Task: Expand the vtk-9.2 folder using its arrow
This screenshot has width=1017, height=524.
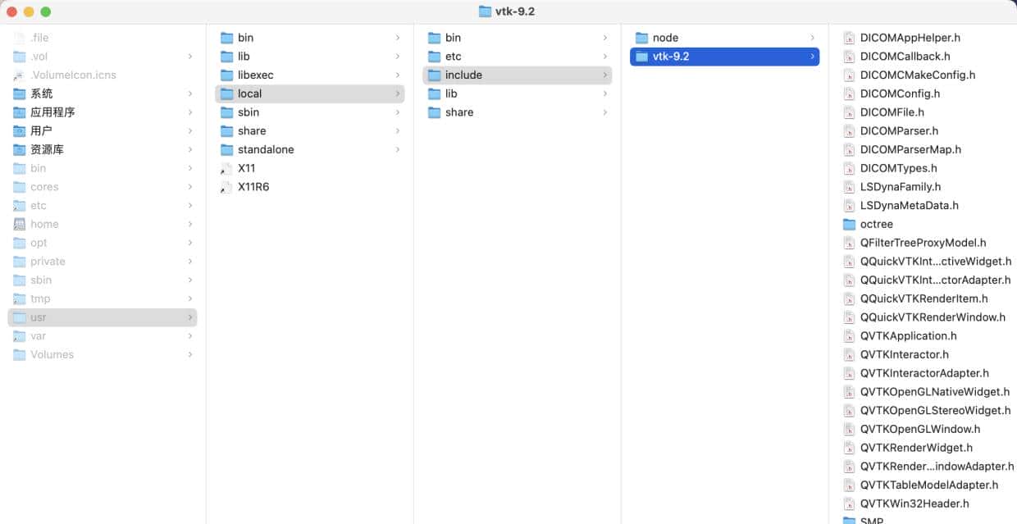Action: (x=812, y=56)
